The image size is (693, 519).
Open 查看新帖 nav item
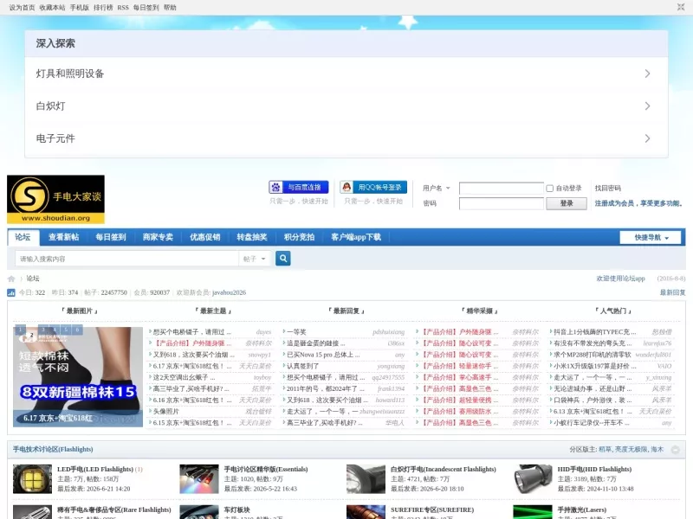(63, 237)
